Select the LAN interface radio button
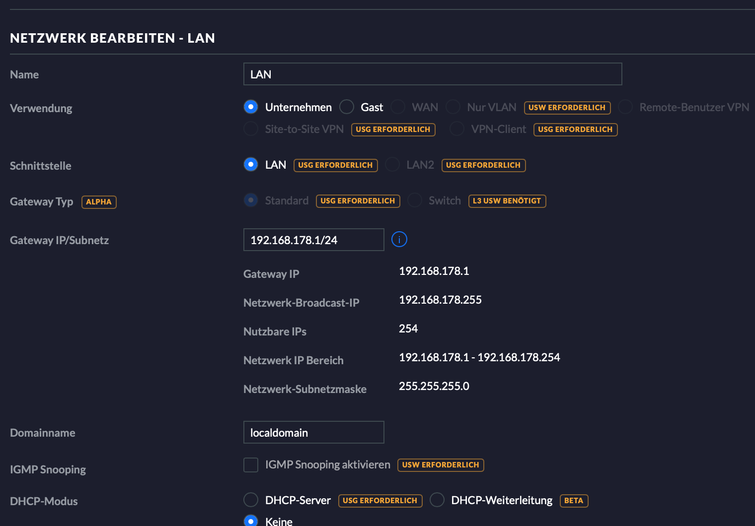755x526 pixels. (x=251, y=165)
